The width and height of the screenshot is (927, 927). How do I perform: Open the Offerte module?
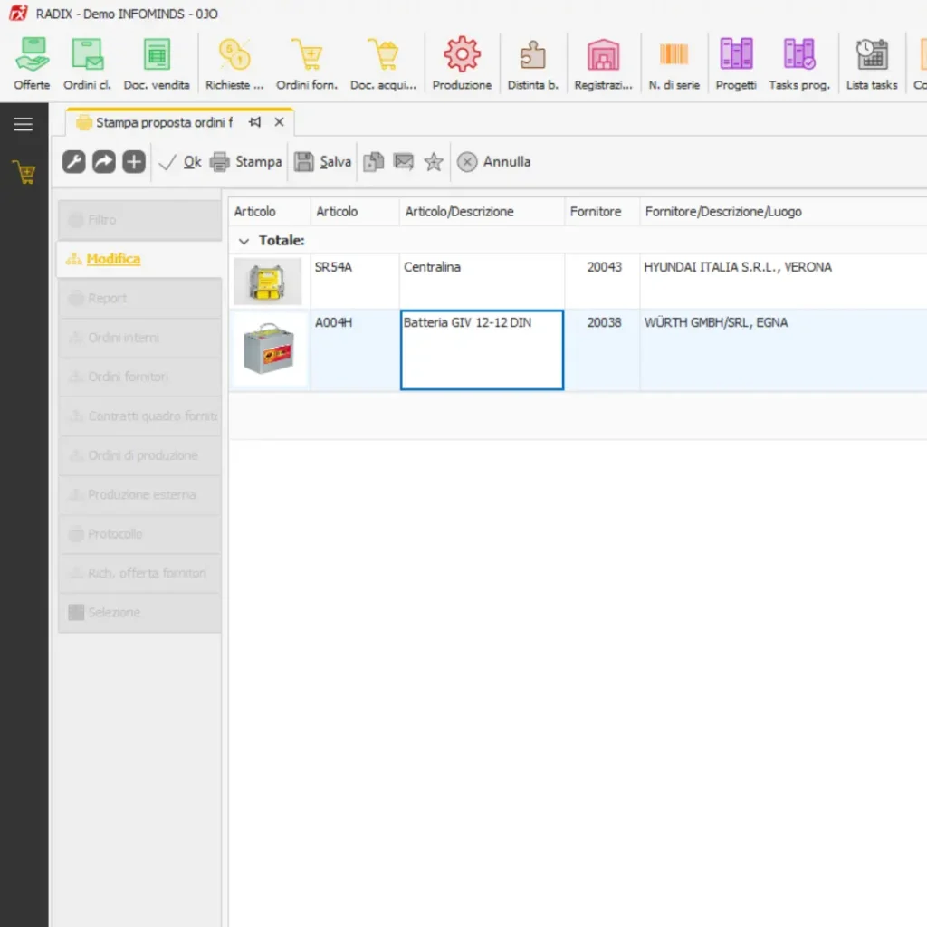pos(32,64)
